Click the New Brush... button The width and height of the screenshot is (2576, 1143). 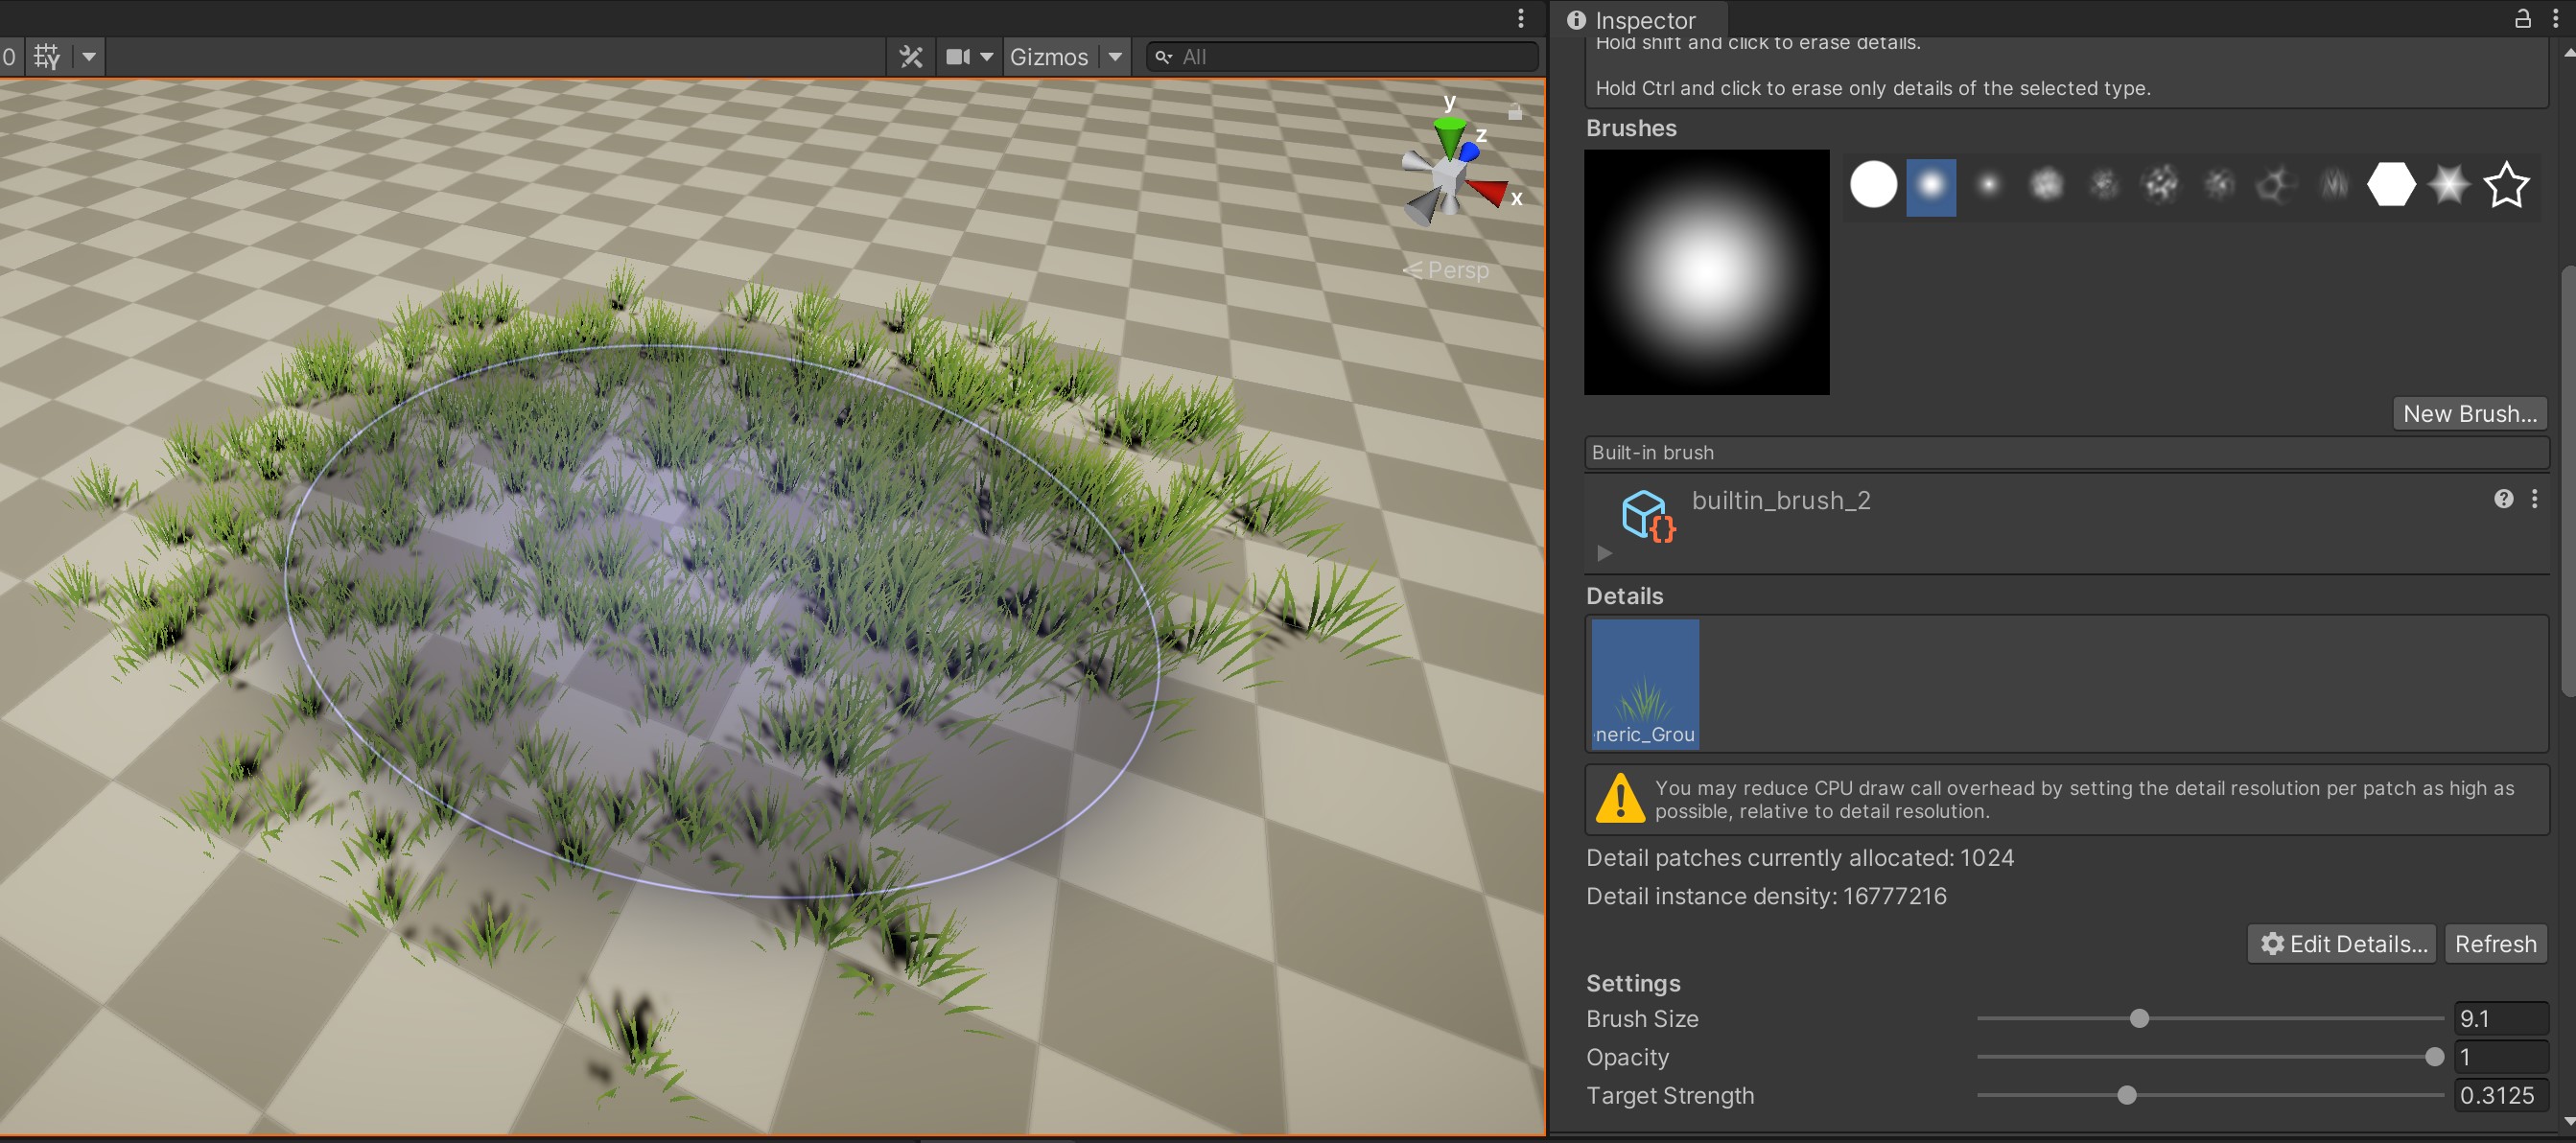pyautogui.click(x=2469, y=414)
